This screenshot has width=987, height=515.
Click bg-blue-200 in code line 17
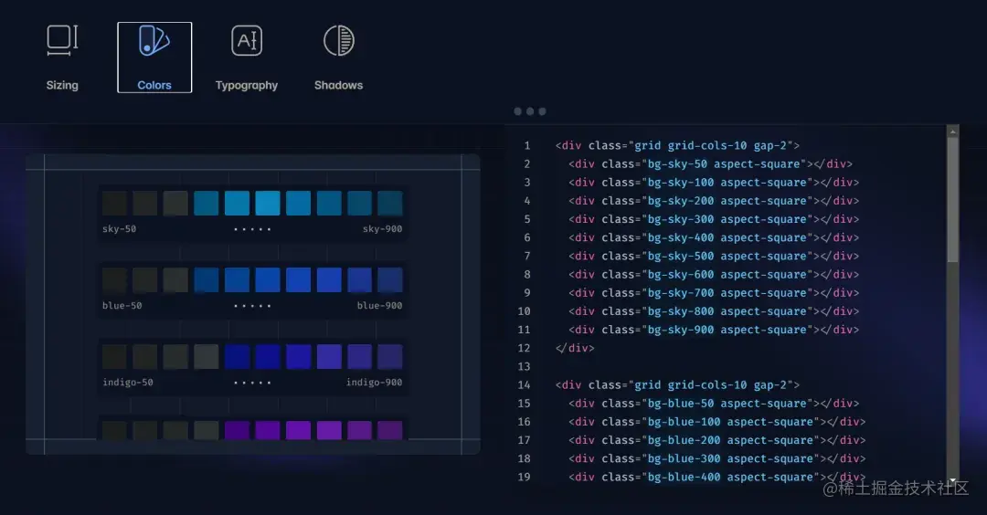pos(685,440)
